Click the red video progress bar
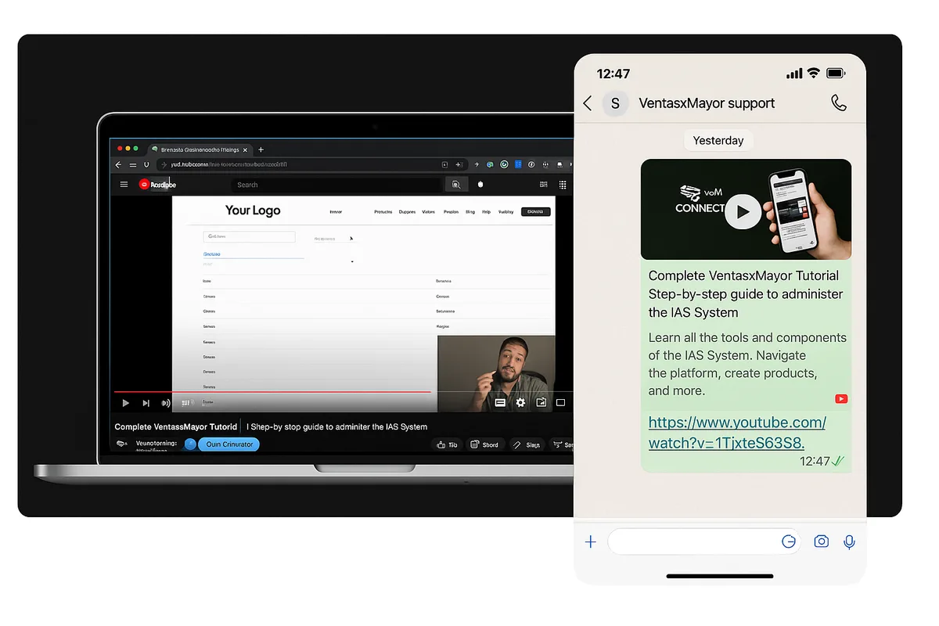This screenshot has width=939, height=626. (313, 390)
